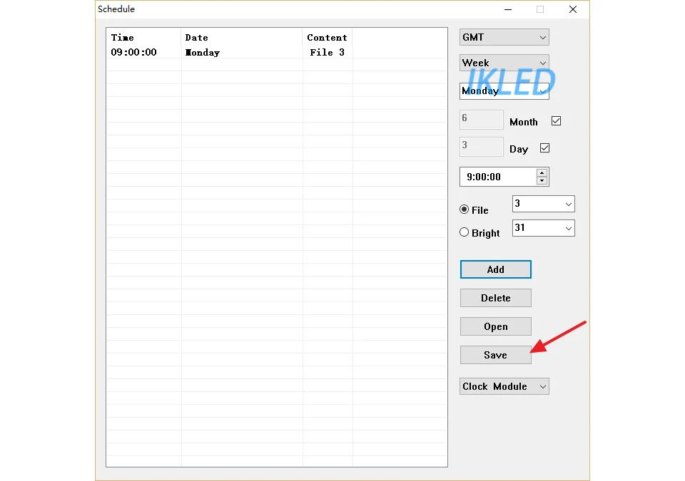Click the Monday cell in the schedule list
This screenshot has height=481, width=685.
202,53
